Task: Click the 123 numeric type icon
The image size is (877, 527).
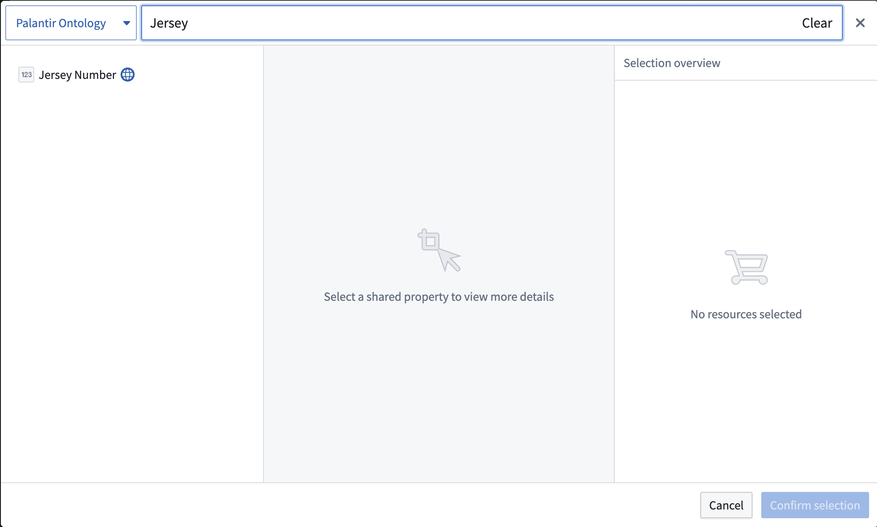Action: [x=26, y=75]
